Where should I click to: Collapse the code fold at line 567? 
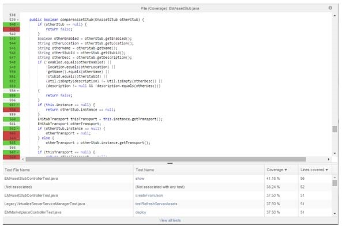coord(18,152)
